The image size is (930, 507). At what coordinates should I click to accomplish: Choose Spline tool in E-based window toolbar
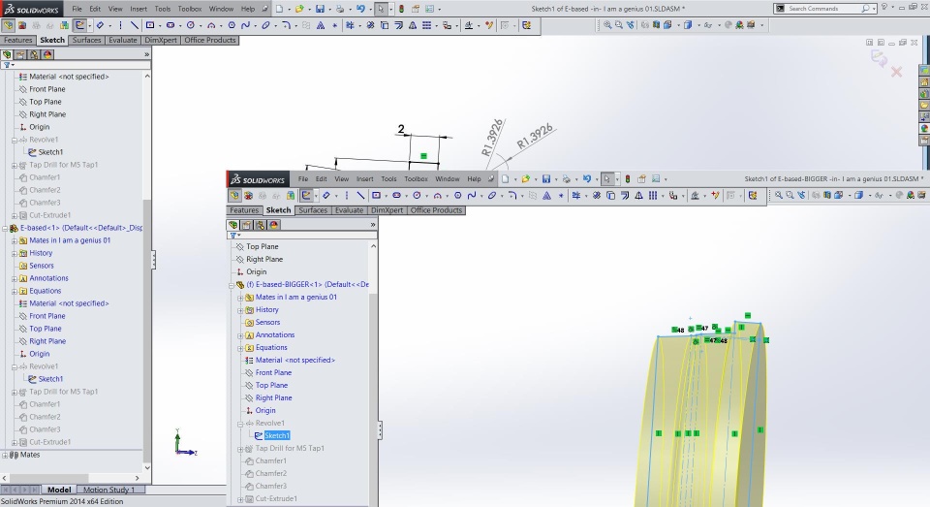coord(245,25)
